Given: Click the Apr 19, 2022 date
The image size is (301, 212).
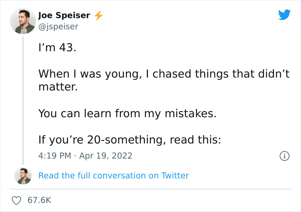Looking at the screenshot, I should [106, 156].
